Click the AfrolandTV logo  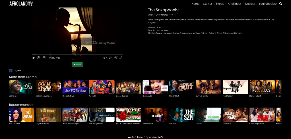tap(21, 4)
